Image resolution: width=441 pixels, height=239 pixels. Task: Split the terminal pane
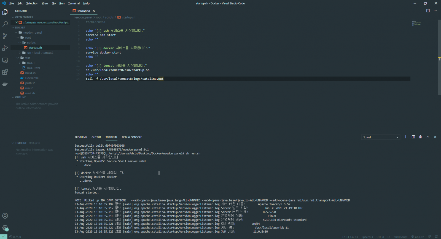click(x=413, y=137)
